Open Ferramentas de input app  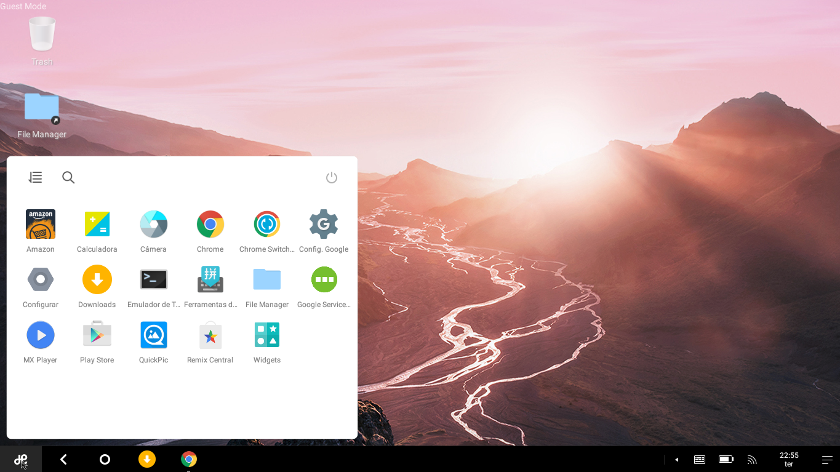pyautogui.click(x=210, y=286)
